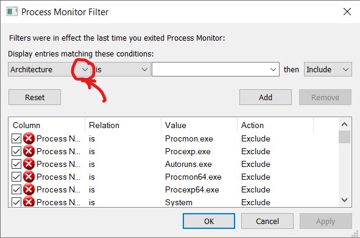Click the filter list scrollbar down arrow

click(x=344, y=200)
